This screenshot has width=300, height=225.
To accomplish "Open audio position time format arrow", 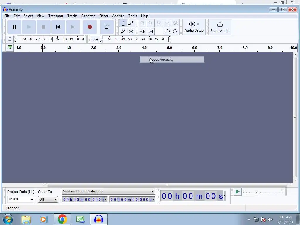I will pos(224,196).
